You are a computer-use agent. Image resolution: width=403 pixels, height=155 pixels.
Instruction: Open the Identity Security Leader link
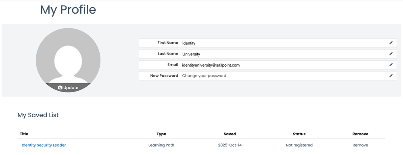[44, 145]
